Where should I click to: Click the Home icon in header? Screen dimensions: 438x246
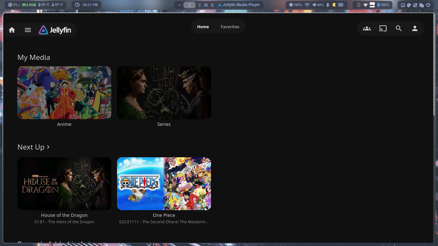coord(12,30)
